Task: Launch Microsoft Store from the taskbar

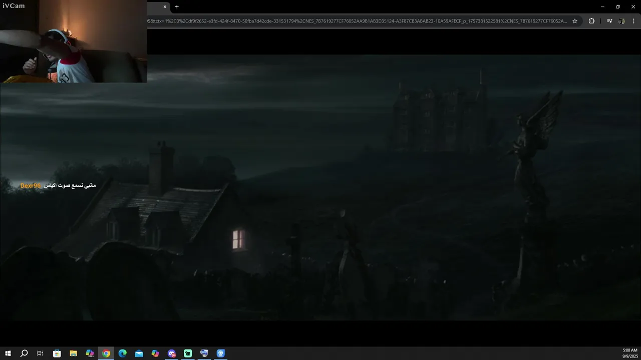Action: coord(57,353)
